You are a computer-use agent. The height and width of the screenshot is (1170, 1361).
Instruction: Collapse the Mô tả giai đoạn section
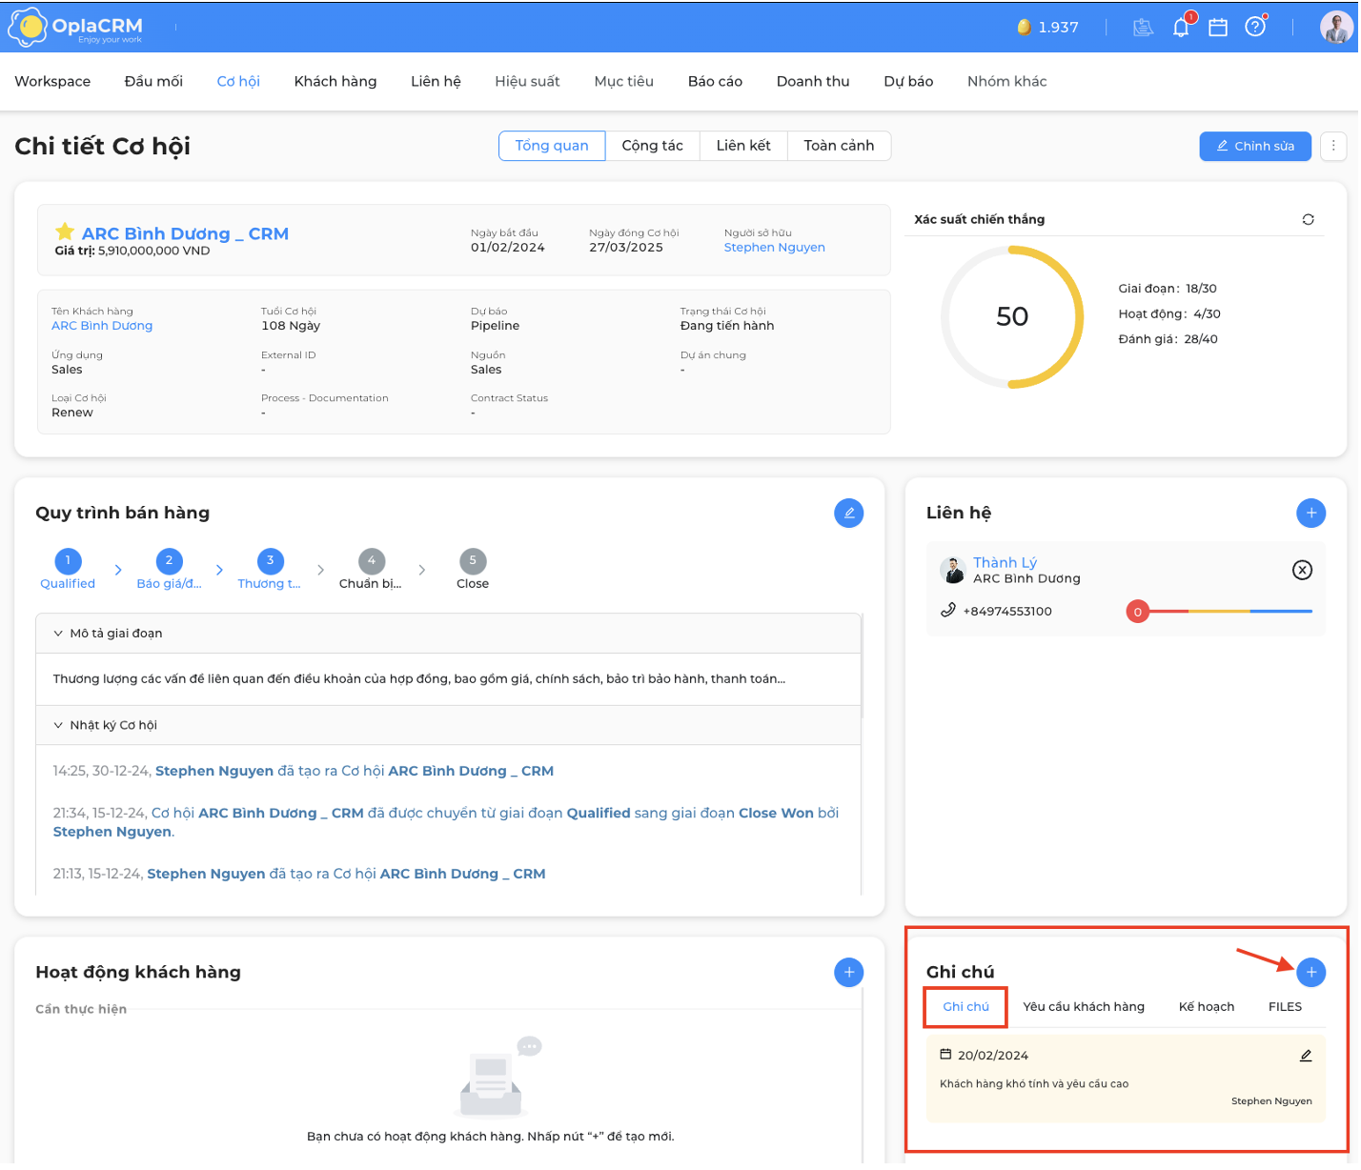click(448, 634)
